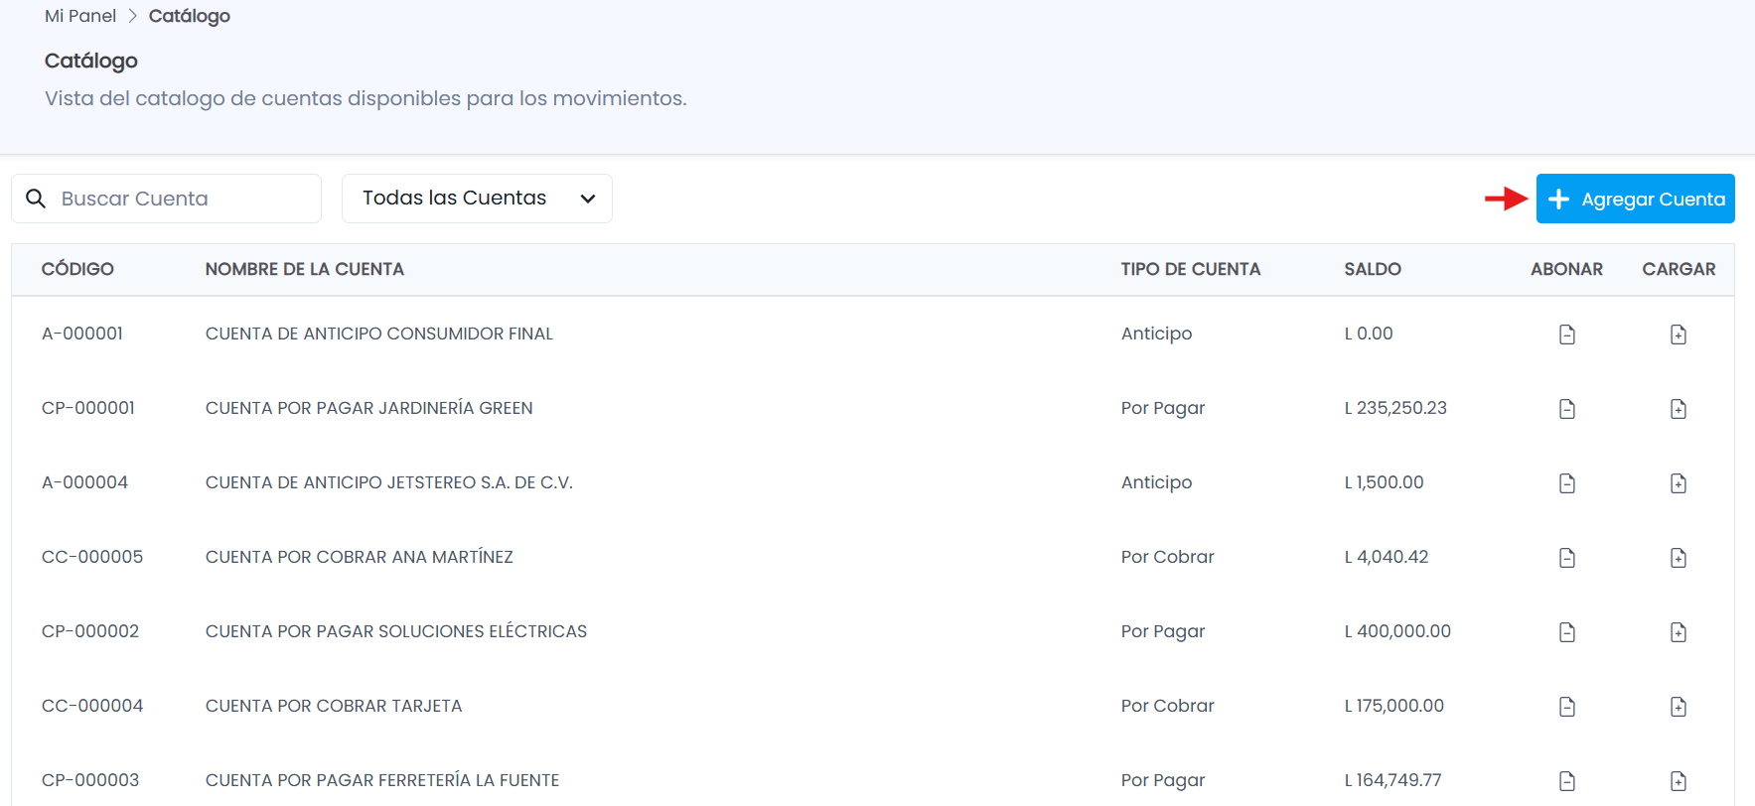The width and height of the screenshot is (1755, 806).
Task: Open Cargar for SOLUCIONES ELÉCTRICAS account
Action: 1679,632
